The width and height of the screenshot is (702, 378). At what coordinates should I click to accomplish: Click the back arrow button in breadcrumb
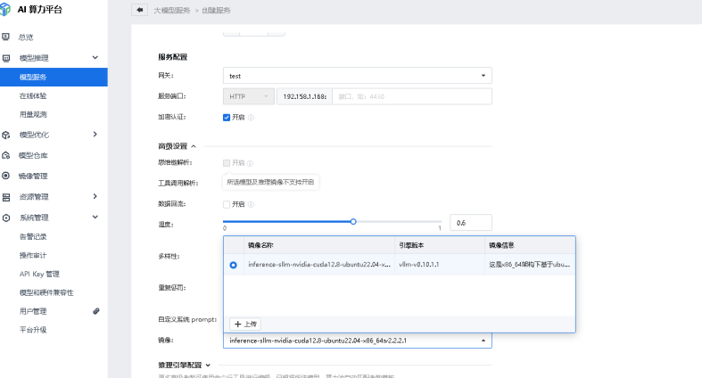tap(139, 10)
